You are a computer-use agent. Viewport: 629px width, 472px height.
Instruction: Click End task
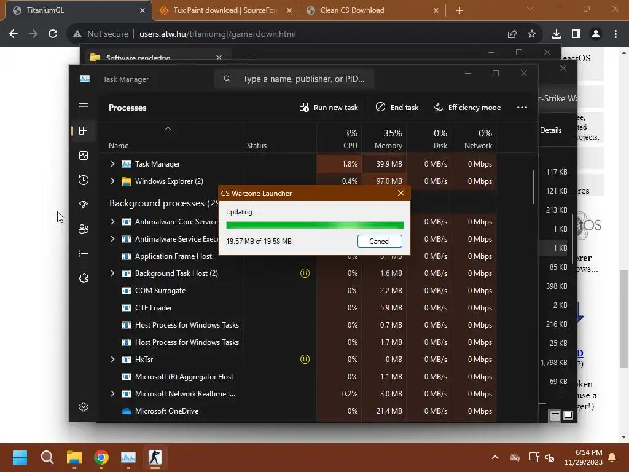click(397, 107)
